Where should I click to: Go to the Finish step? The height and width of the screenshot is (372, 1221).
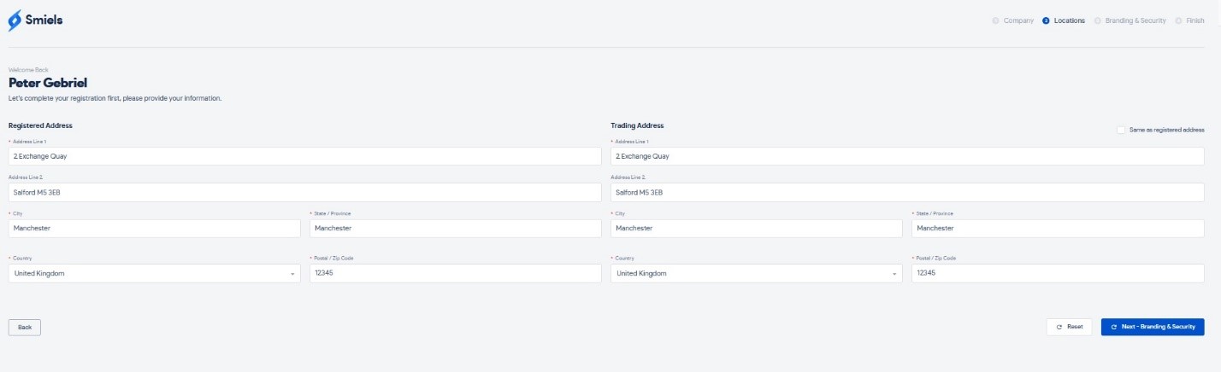click(x=1189, y=20)
